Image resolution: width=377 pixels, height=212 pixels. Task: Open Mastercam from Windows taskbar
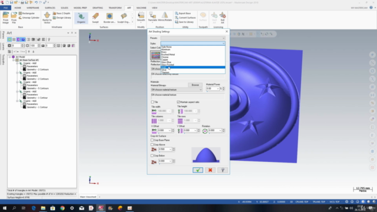point(101,208)
